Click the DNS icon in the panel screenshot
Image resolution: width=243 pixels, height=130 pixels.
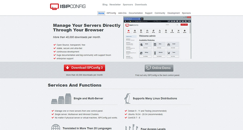point(159,31)
